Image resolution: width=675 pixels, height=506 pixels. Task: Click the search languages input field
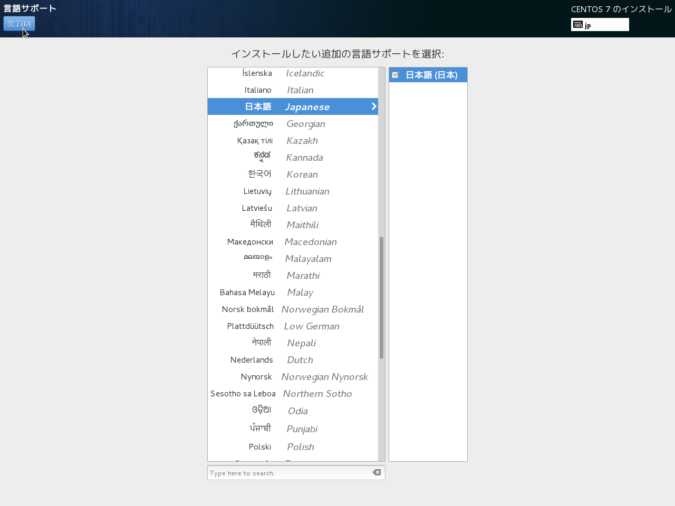pyautogui.click(x=289, y=473)
